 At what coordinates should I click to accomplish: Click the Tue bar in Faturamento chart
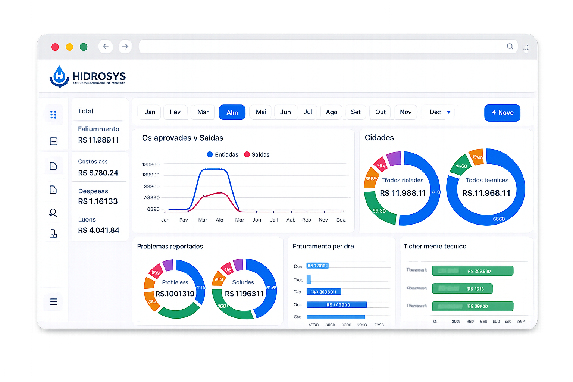pos(324,292)
